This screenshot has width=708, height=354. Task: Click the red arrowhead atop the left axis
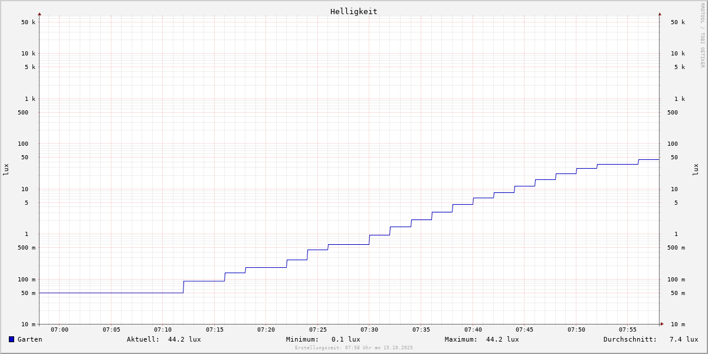pos(40,14)
